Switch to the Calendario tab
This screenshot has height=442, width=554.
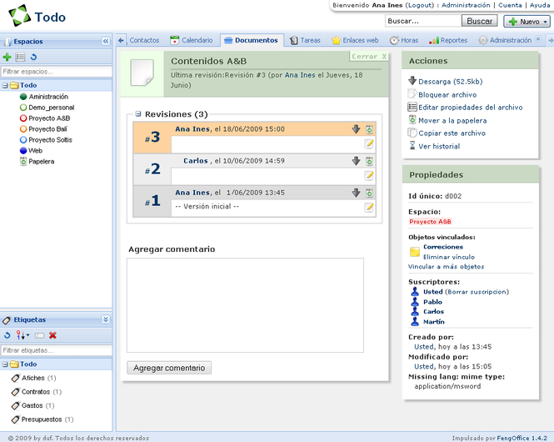[x=191, y=40]
